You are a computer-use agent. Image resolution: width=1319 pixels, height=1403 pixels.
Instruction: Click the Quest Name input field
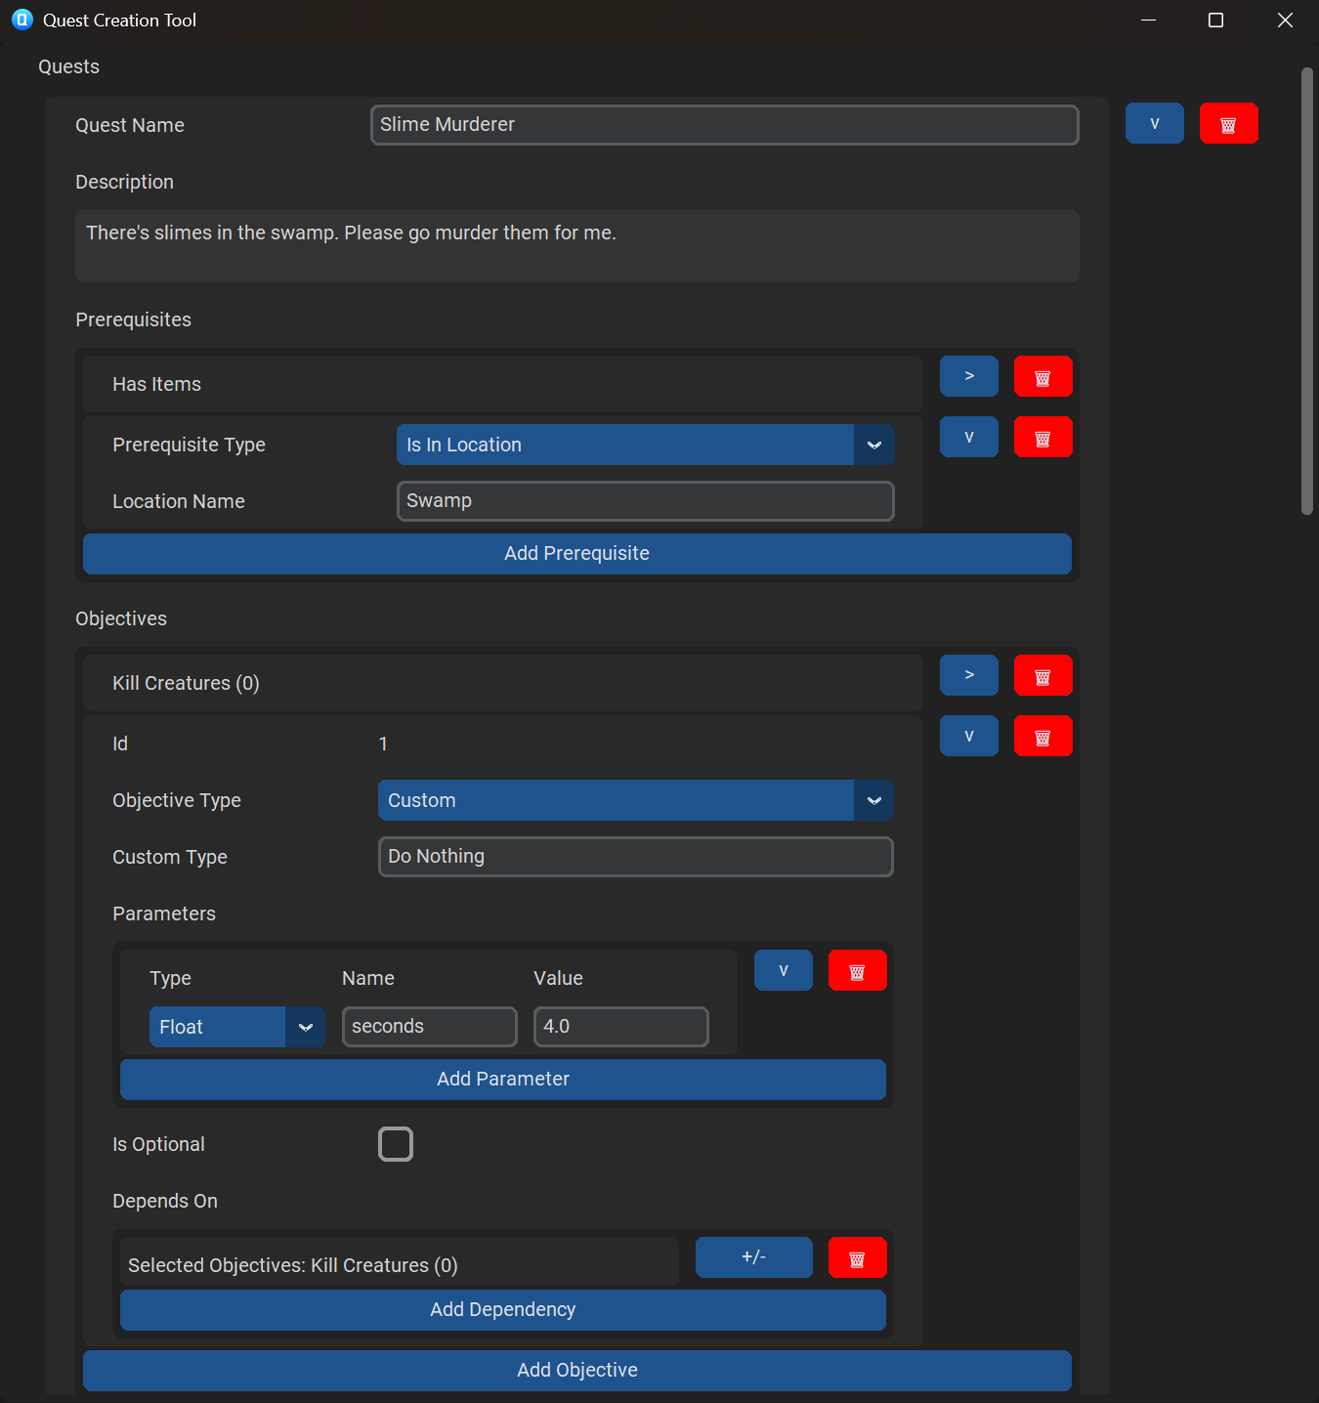pyautogui.click(x=723, y=124)
